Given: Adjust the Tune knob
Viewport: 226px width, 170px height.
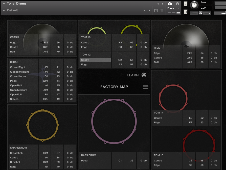Looking at the screenshot, I should coord(194,5).
